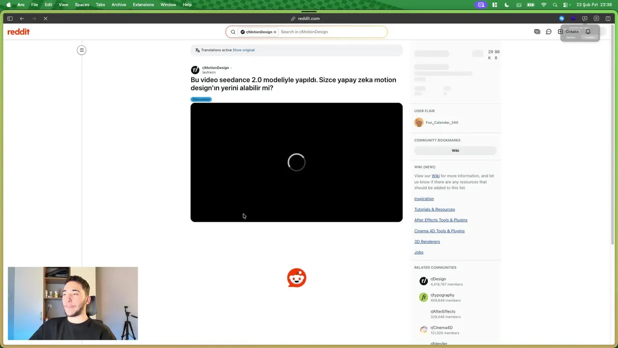Click the r/Design community icon
The height and width of the screenshot is (348, 618).
coord(423,281)
